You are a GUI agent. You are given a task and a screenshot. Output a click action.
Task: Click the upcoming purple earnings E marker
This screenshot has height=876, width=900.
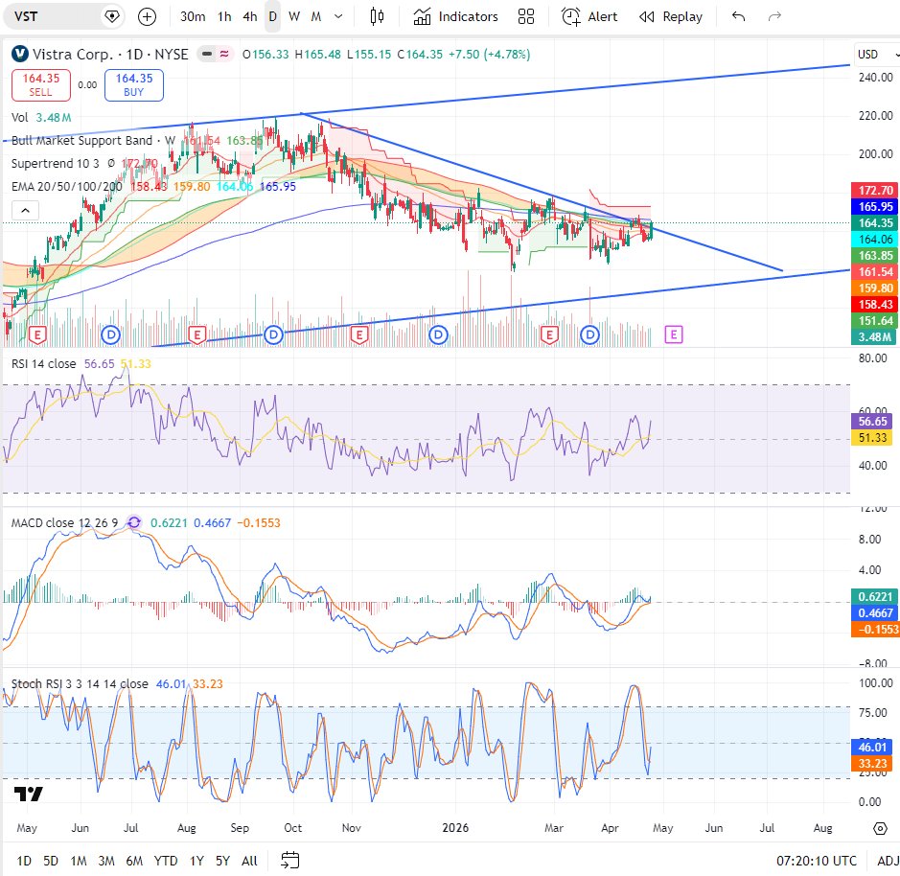[x=673, y=334]
